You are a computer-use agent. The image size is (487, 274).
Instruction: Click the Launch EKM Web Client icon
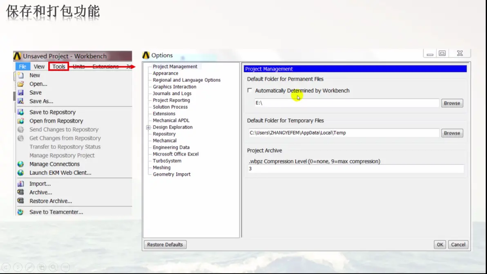21,173
